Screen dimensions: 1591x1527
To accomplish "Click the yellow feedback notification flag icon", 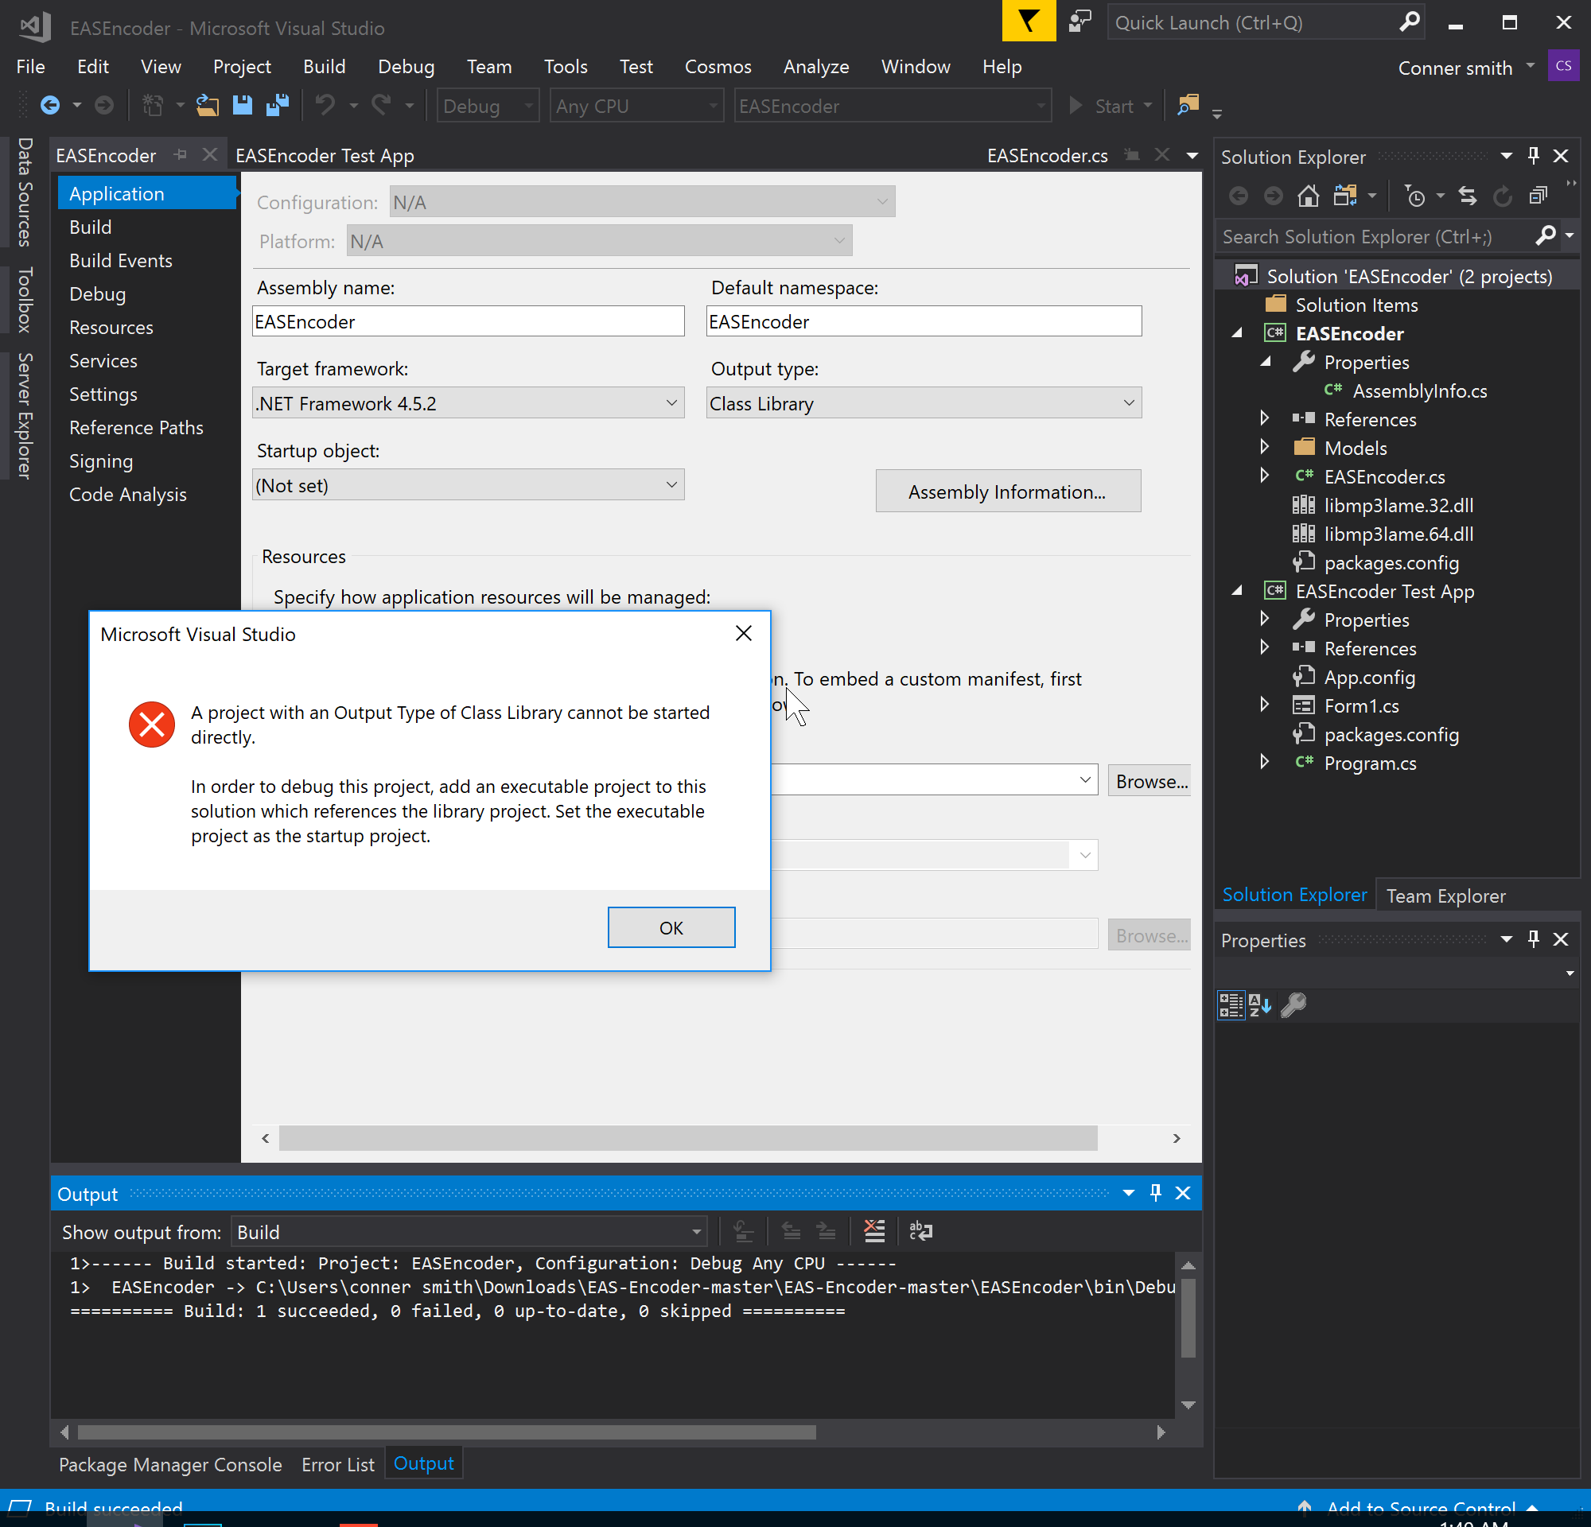I will pos(1029,21).
